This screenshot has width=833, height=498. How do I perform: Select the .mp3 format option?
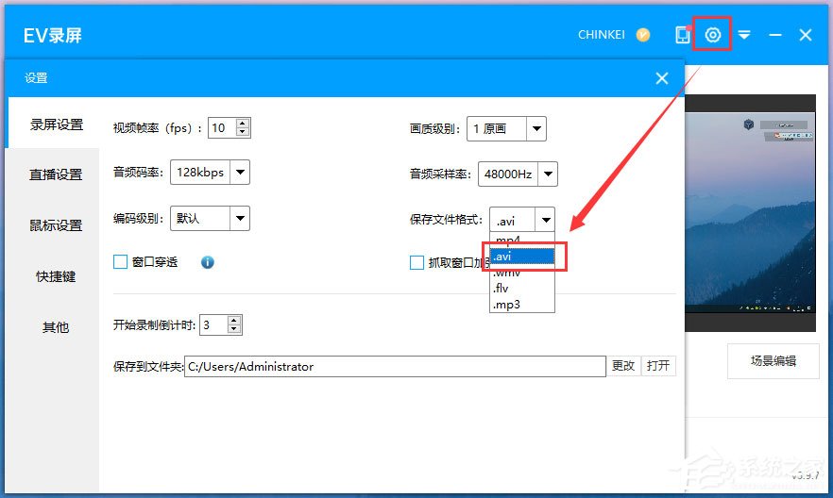[521, 305]
